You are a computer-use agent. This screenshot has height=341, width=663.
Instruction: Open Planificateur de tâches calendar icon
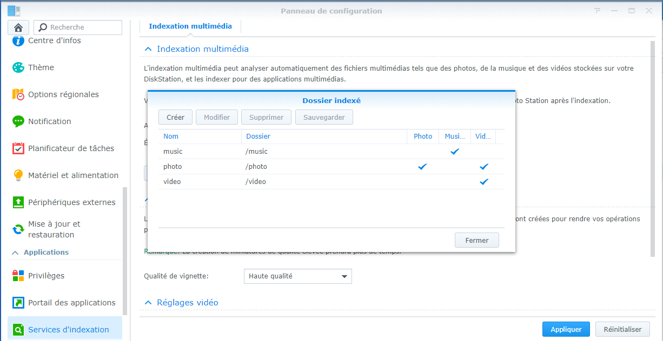pyautogui.click(x=18, y=148)
